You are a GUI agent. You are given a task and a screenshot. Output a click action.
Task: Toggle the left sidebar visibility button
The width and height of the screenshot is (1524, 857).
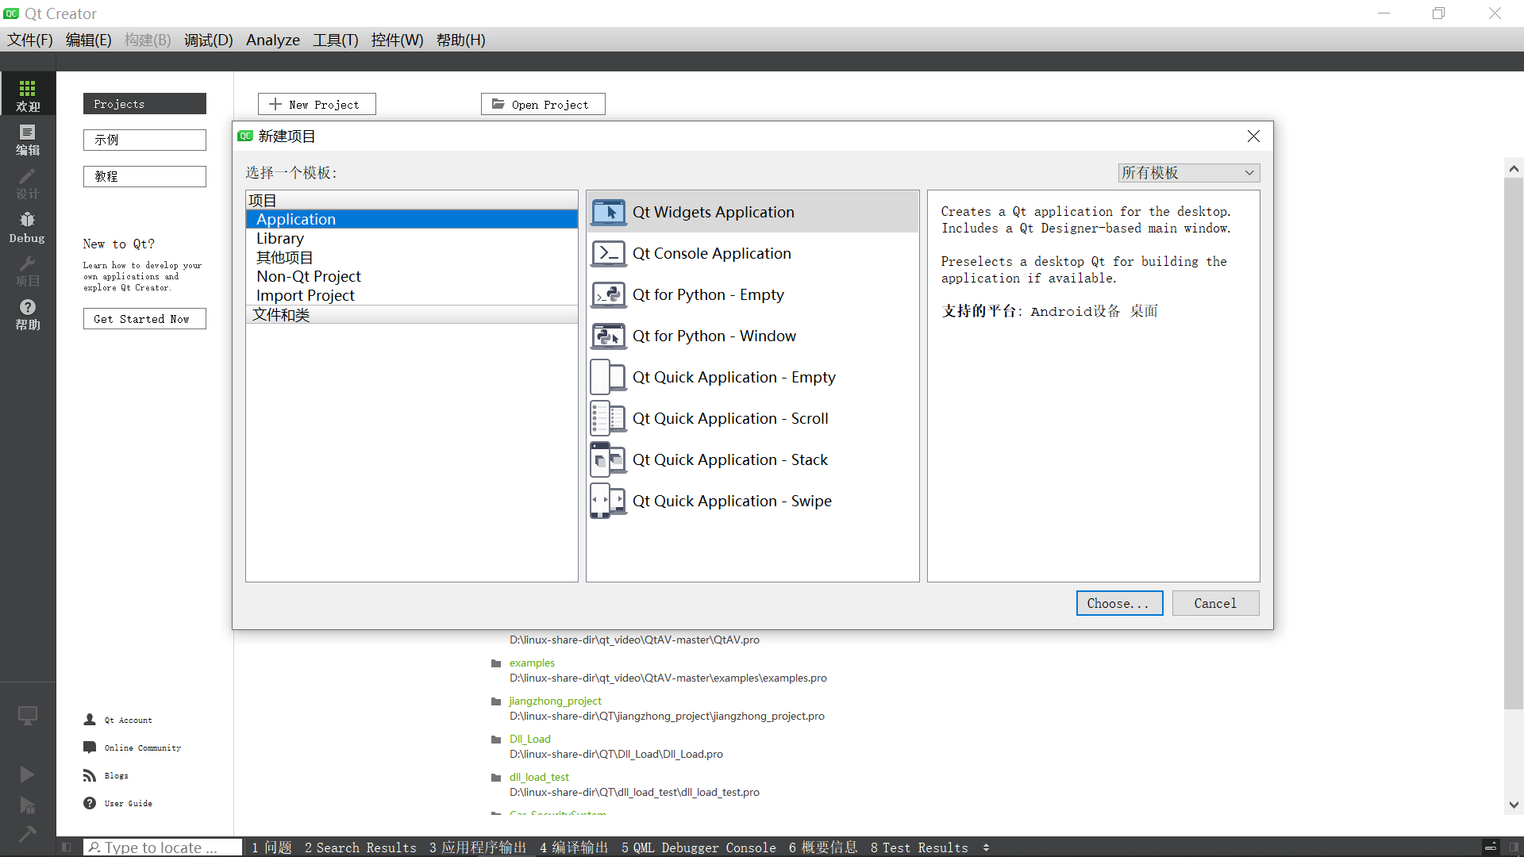[67, 847]
